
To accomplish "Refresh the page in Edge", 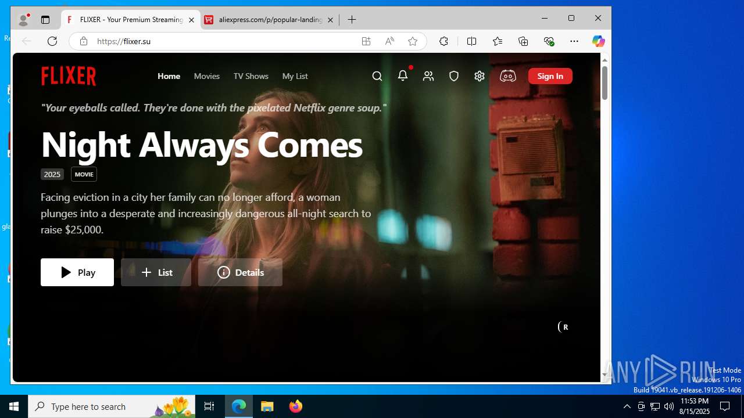I will coord(52,41).
